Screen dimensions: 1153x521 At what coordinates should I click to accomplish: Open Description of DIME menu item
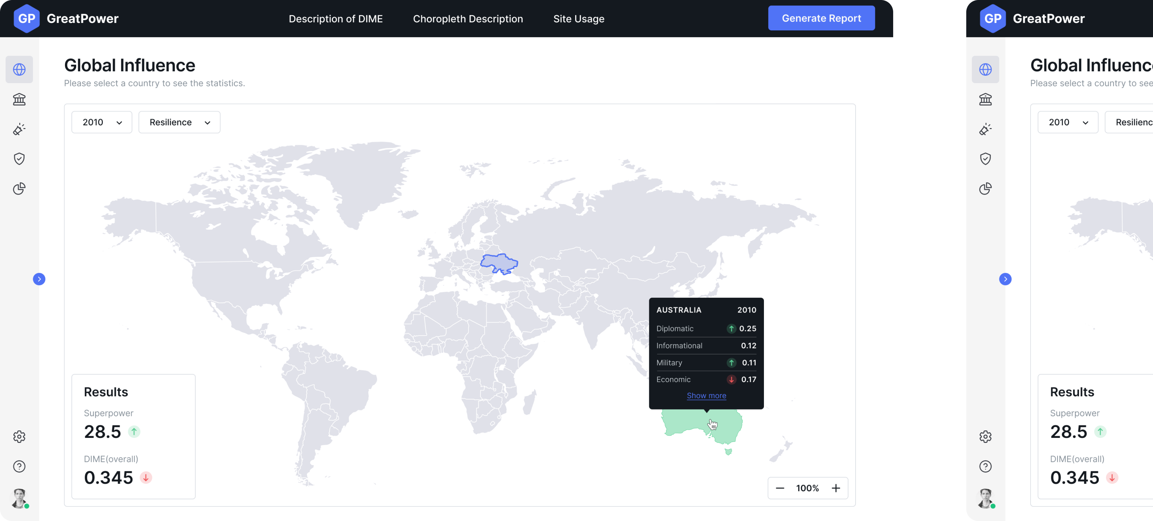[335, 19]
